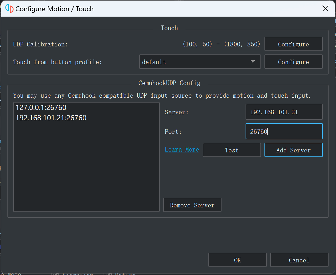
Task: Click the UDP calibration coordinates text
Action: pos(221,44)
